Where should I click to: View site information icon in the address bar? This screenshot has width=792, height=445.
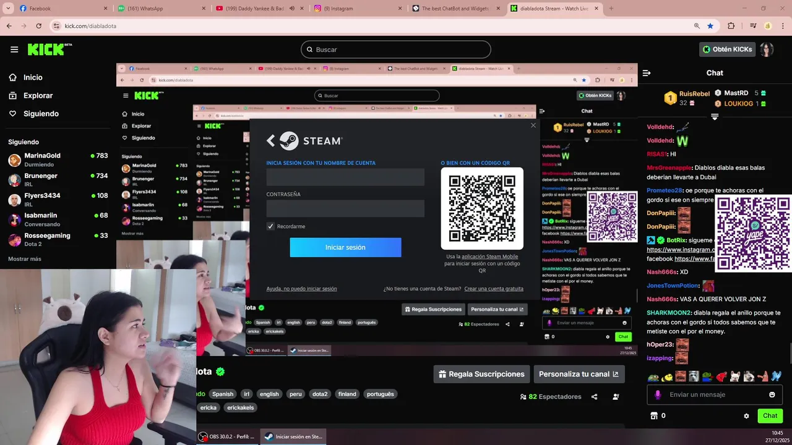coord(56,26)
